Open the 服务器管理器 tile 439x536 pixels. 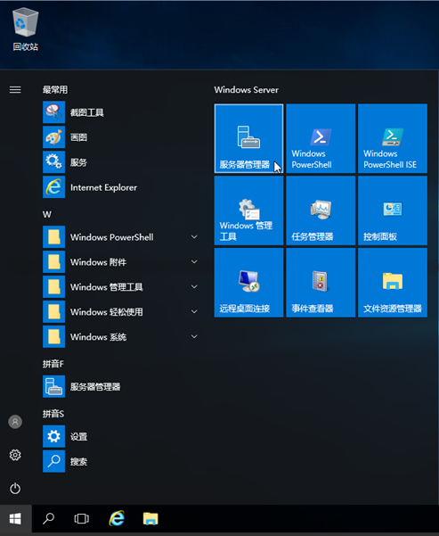coord(248,138)
